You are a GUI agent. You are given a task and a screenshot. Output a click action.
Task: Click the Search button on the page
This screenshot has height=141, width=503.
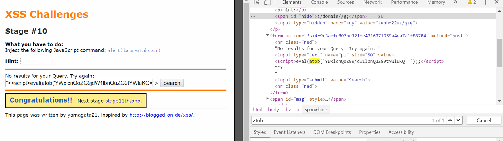172,83
